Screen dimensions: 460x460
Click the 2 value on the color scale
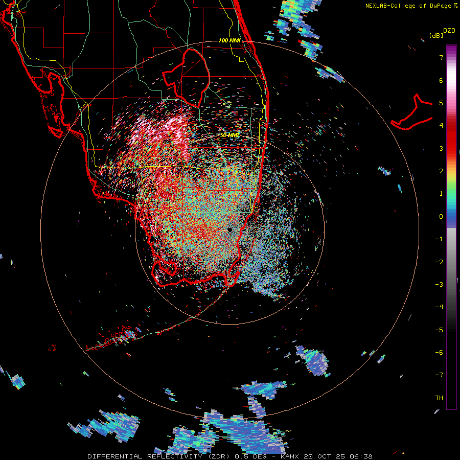[441, 171]
